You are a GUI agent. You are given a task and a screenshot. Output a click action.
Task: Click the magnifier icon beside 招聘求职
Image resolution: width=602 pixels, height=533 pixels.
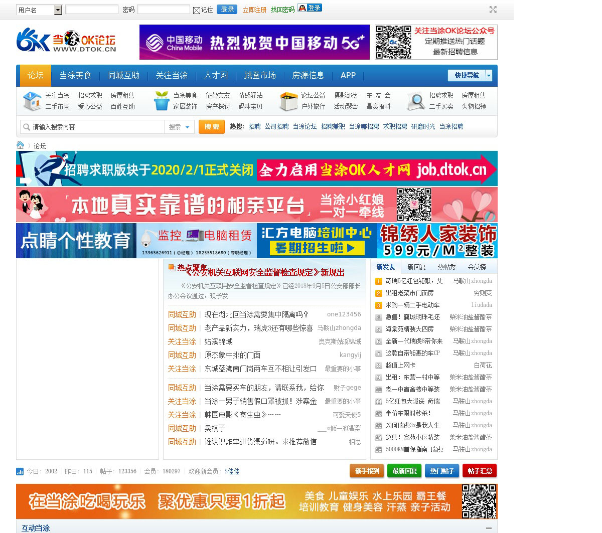click(x=416, y=101)
